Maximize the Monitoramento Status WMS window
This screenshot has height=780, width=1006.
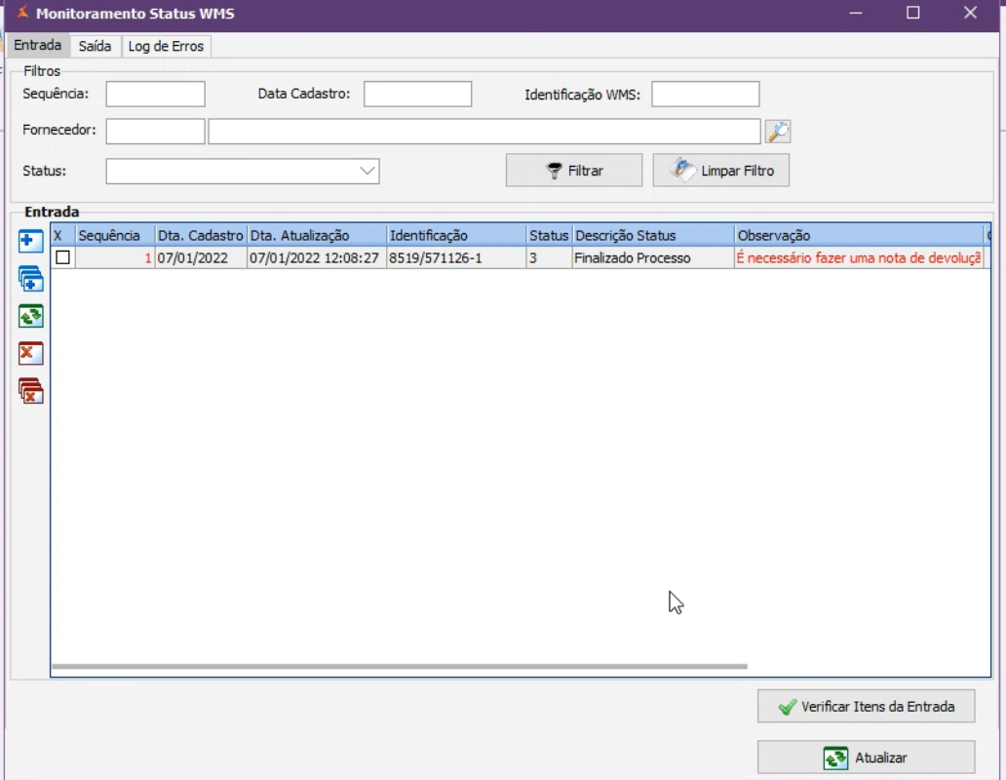pyautogui.click(x=913, y=13)
